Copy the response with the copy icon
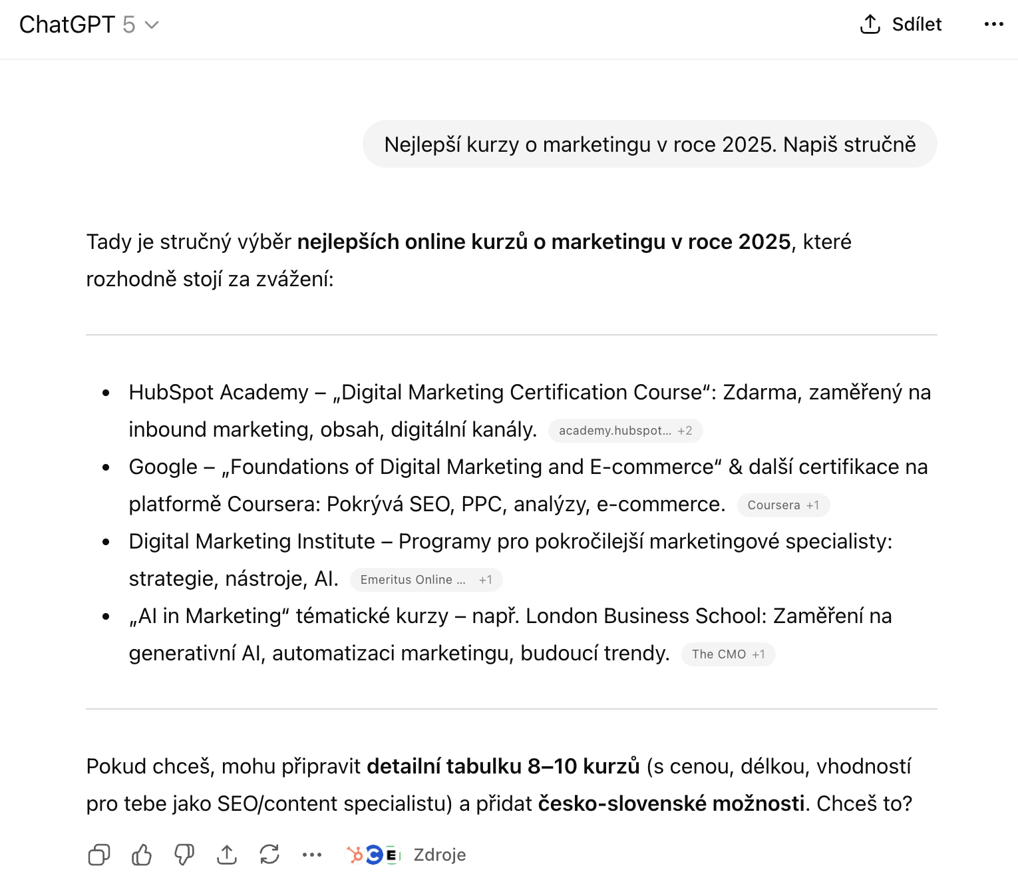This screenshot has width=1018, height=888. 99,855
